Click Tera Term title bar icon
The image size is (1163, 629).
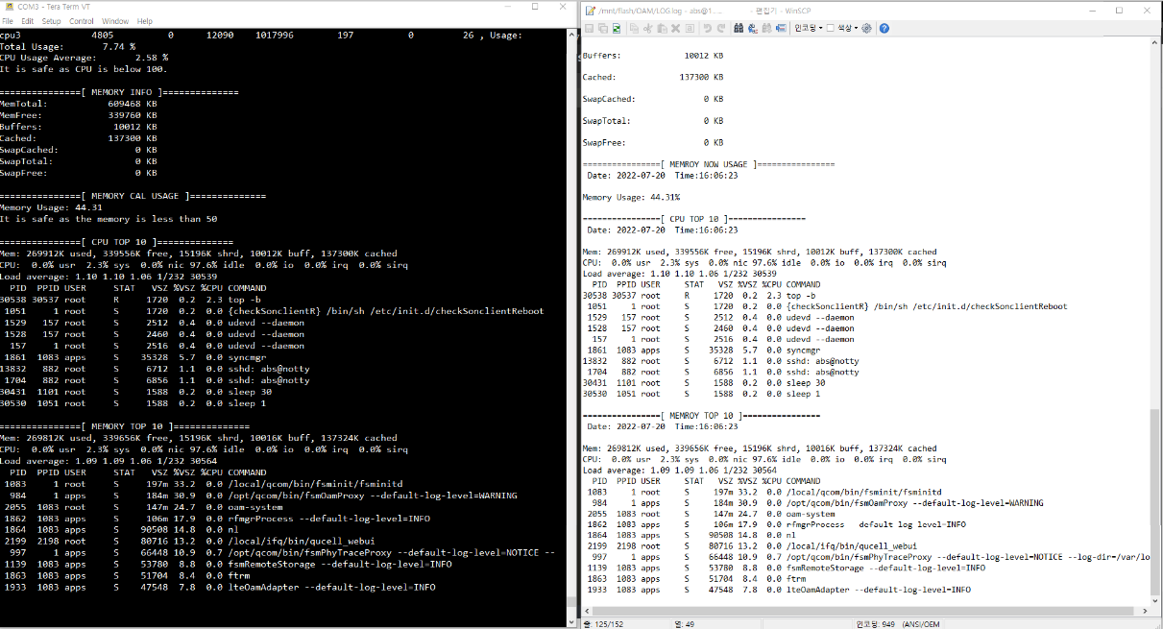click(9, 8)
